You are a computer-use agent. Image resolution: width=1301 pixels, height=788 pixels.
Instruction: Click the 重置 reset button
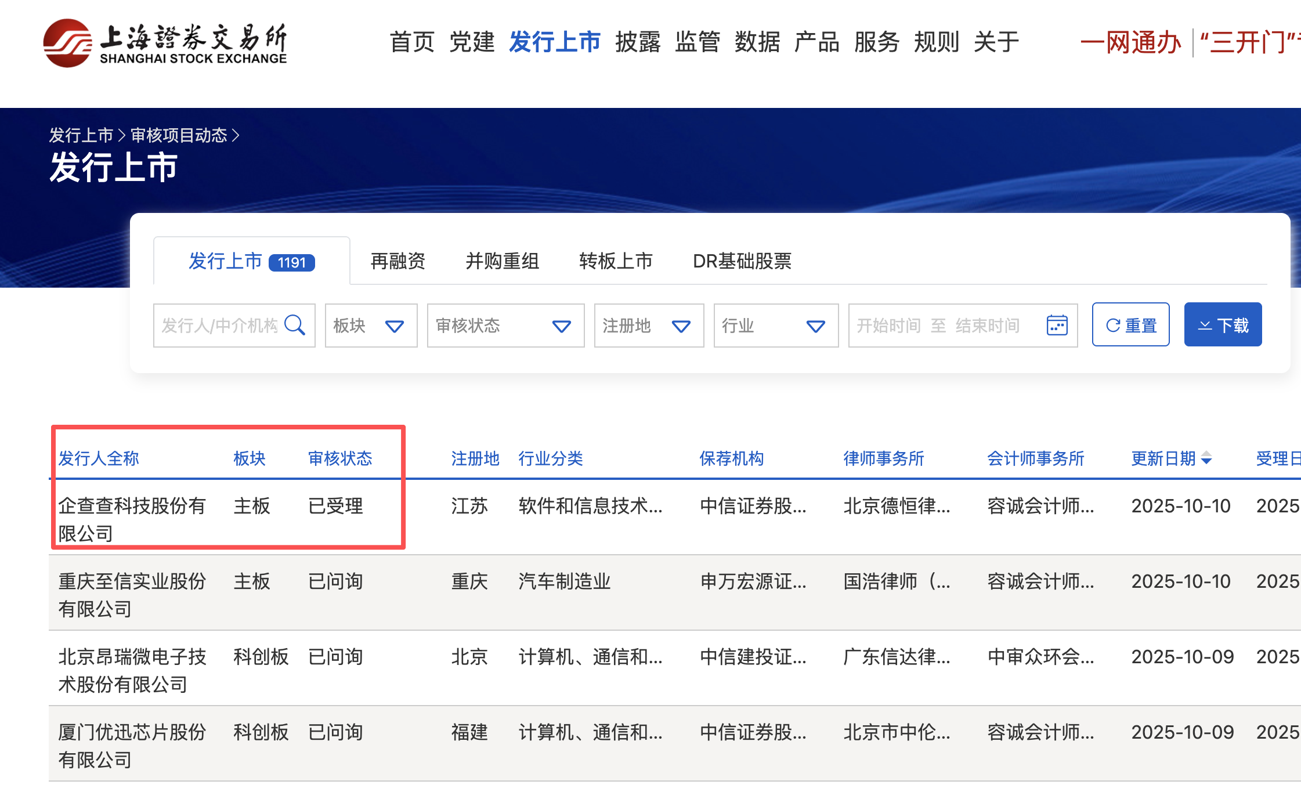coord(1130,325)
